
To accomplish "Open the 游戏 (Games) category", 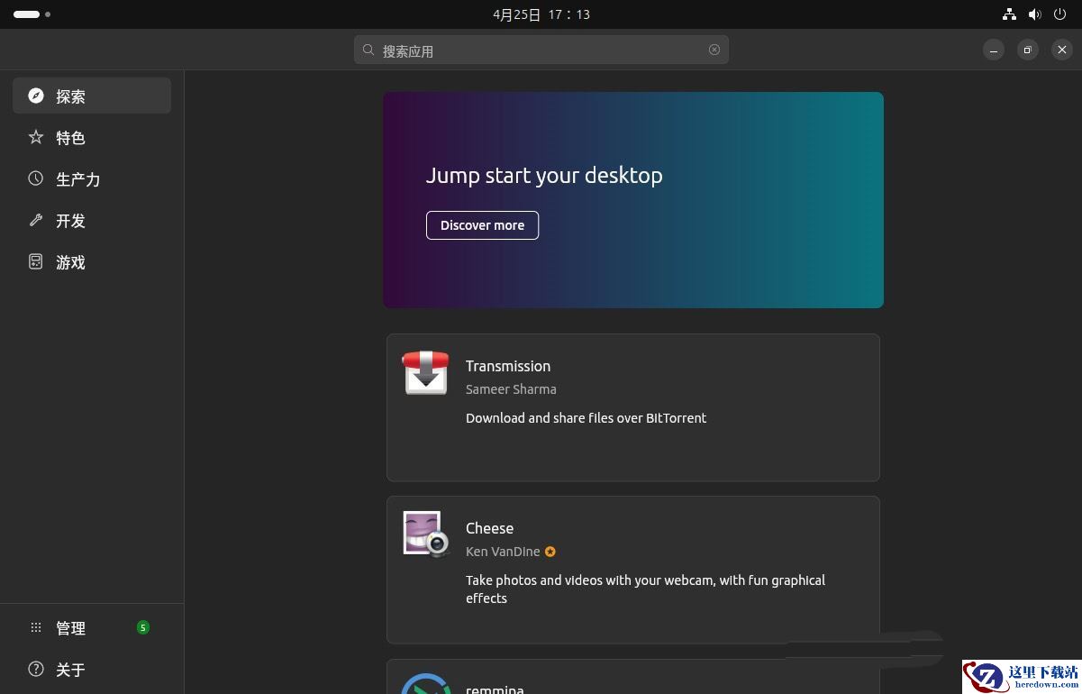I will [92, 261].
